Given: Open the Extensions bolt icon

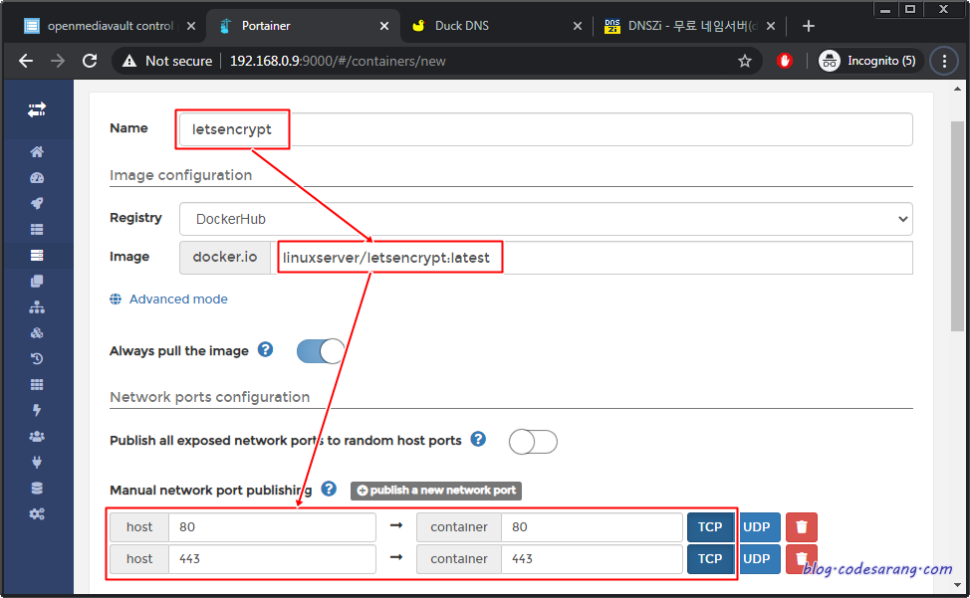Looking at the screenshot, I should pos(37,410).
